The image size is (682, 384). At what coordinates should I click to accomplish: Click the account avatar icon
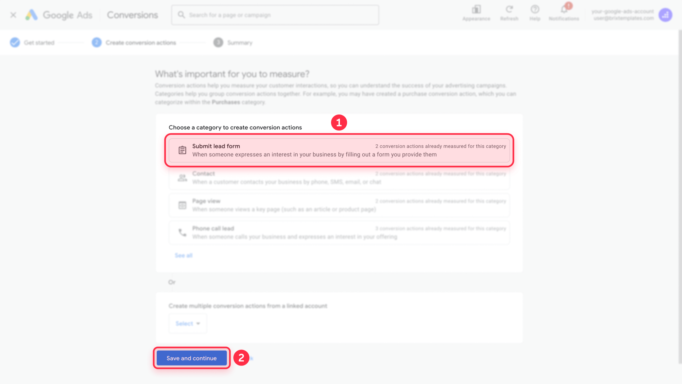pos(666,15)
